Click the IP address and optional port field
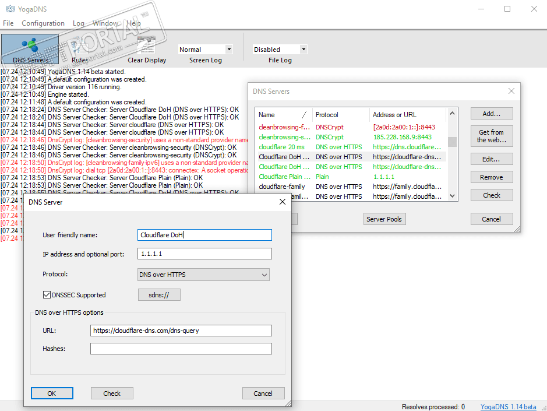The width and height of the screenshot is (547, 411). pyautogui.click(x=205, y=254)
